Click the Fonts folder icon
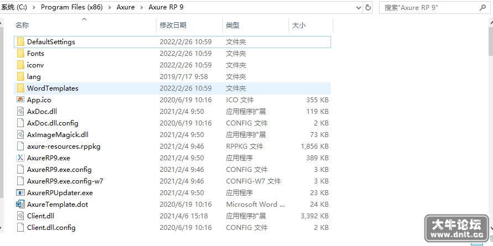 coord(21,54)
